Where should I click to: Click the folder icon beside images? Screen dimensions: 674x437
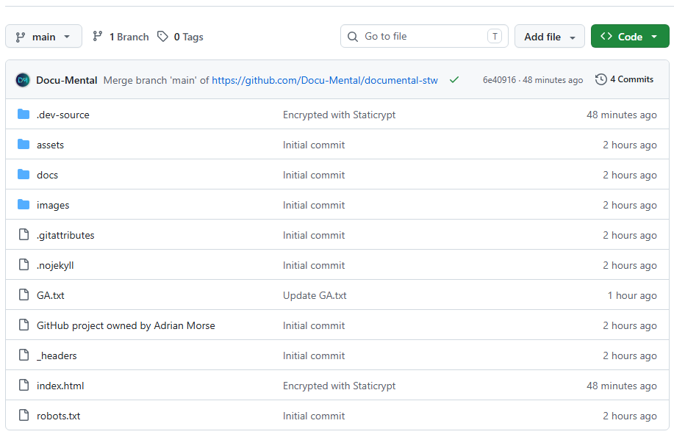coord(24,204)
